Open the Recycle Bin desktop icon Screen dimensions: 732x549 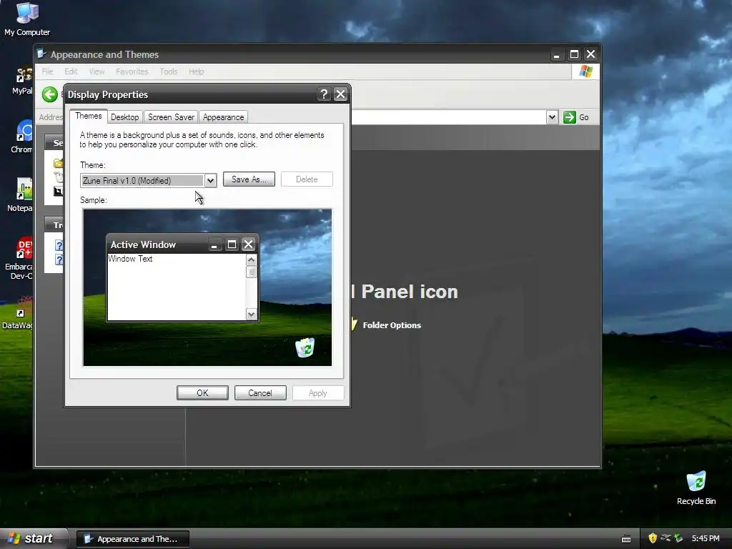[696, 488]
